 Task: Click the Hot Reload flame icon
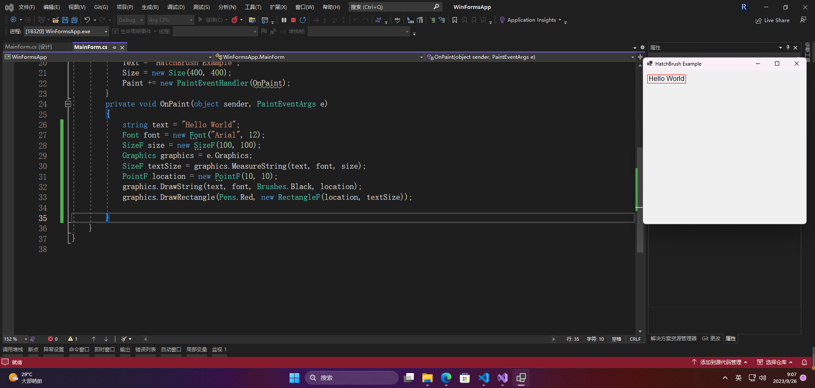coord(234,20)
